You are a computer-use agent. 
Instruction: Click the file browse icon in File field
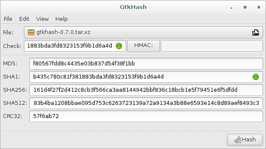click(255, 32)
